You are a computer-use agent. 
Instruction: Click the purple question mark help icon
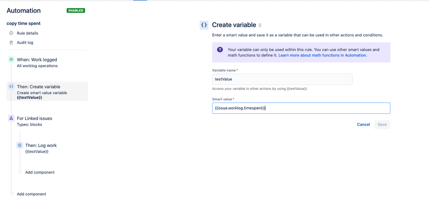[x=220, y=50]
